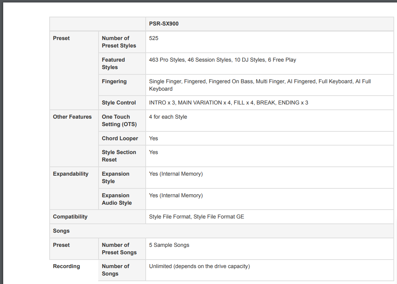Screen dimensions: 397x284
Task: Click 'Style File Format, Style File Format GE'
Action: tap(196, 217)
